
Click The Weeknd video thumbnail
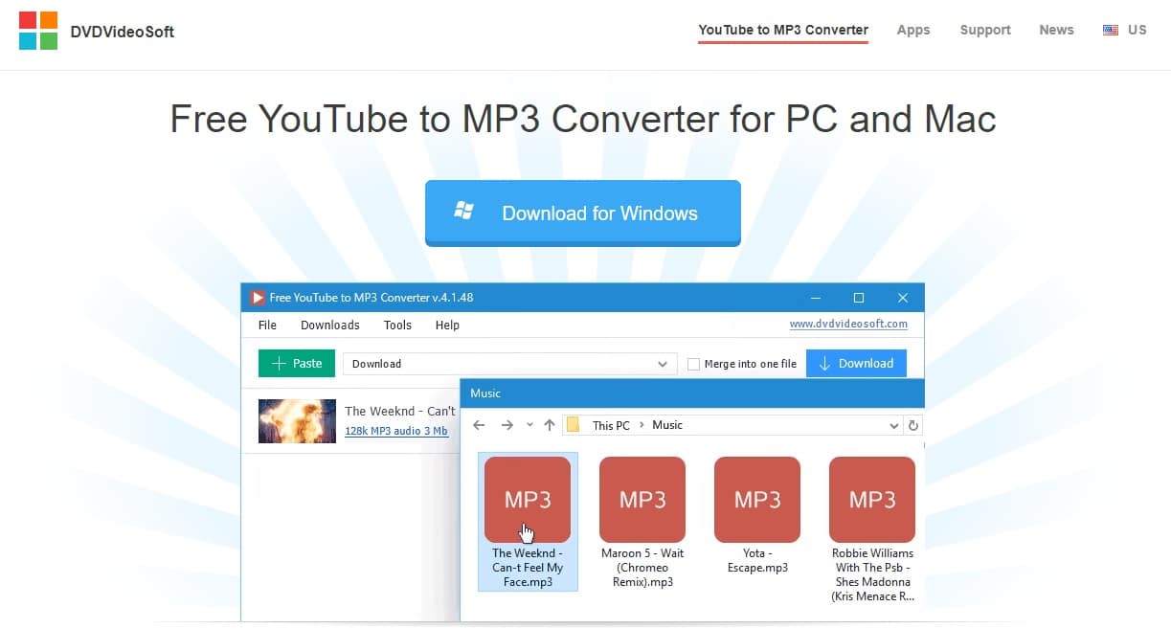click(297, 420)
